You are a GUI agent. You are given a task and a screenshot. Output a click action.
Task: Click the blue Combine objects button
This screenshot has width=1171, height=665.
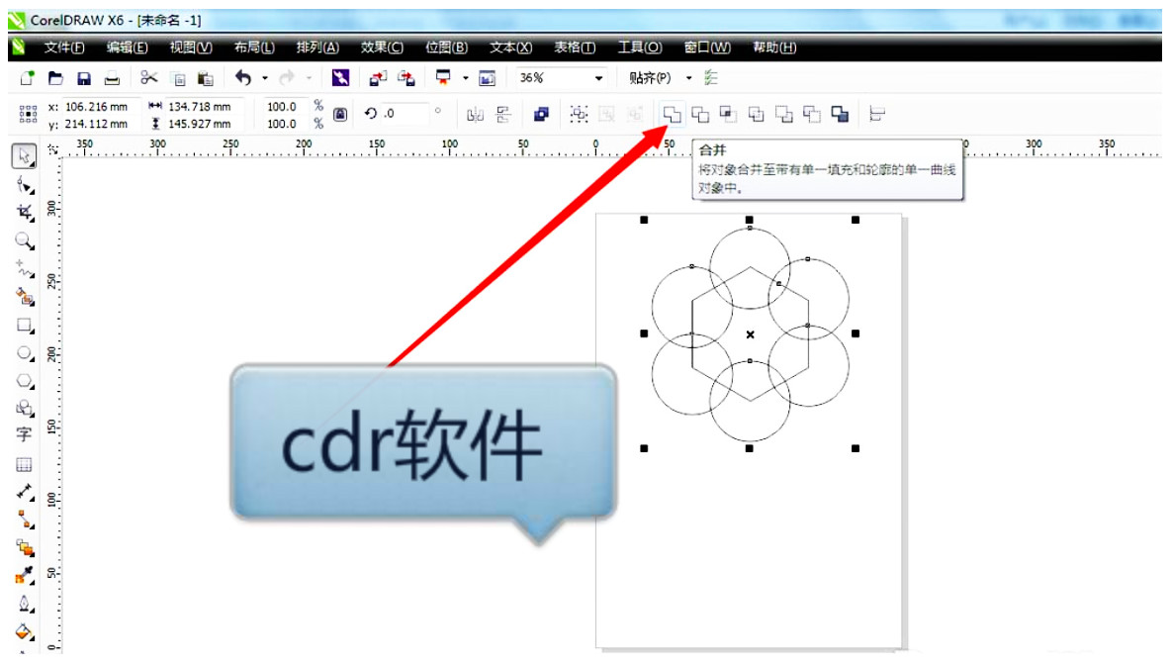coord(541,115)
